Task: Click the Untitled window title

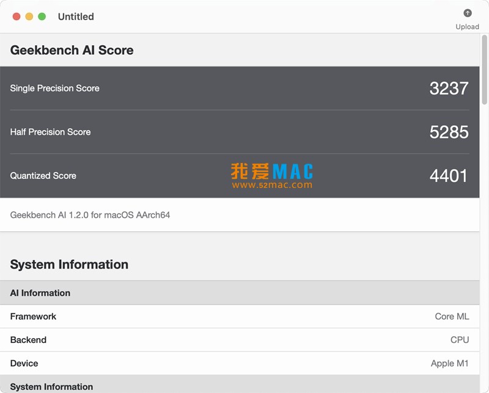Action: [76, 16]
